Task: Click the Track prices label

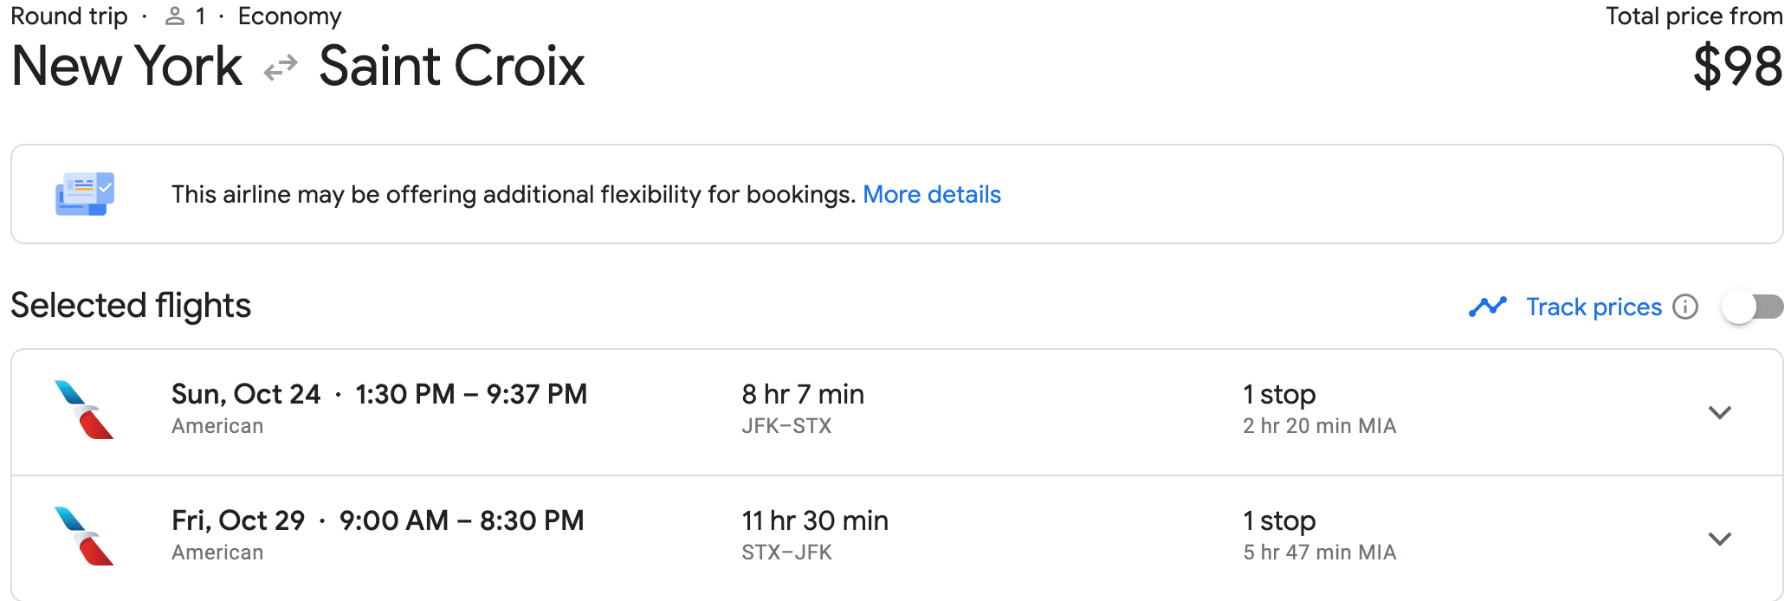Action: pos(1594,307)
